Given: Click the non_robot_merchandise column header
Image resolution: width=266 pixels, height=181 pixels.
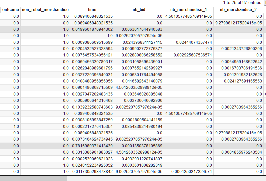Looking at the screenshot, I should coord(45,10).
